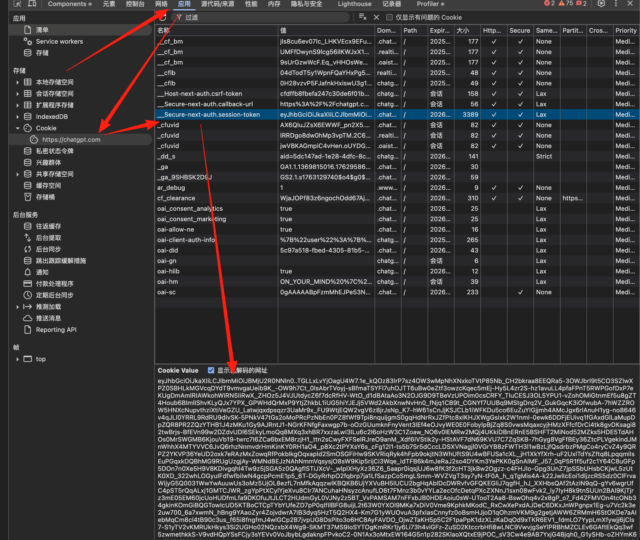Click the clear all cookies icon
Image resolution: width=640 pixels, height=540 pixels.
tap(363, 17)
